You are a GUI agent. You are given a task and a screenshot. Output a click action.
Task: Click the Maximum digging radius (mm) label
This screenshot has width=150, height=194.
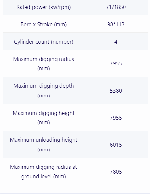coord(43,63)
